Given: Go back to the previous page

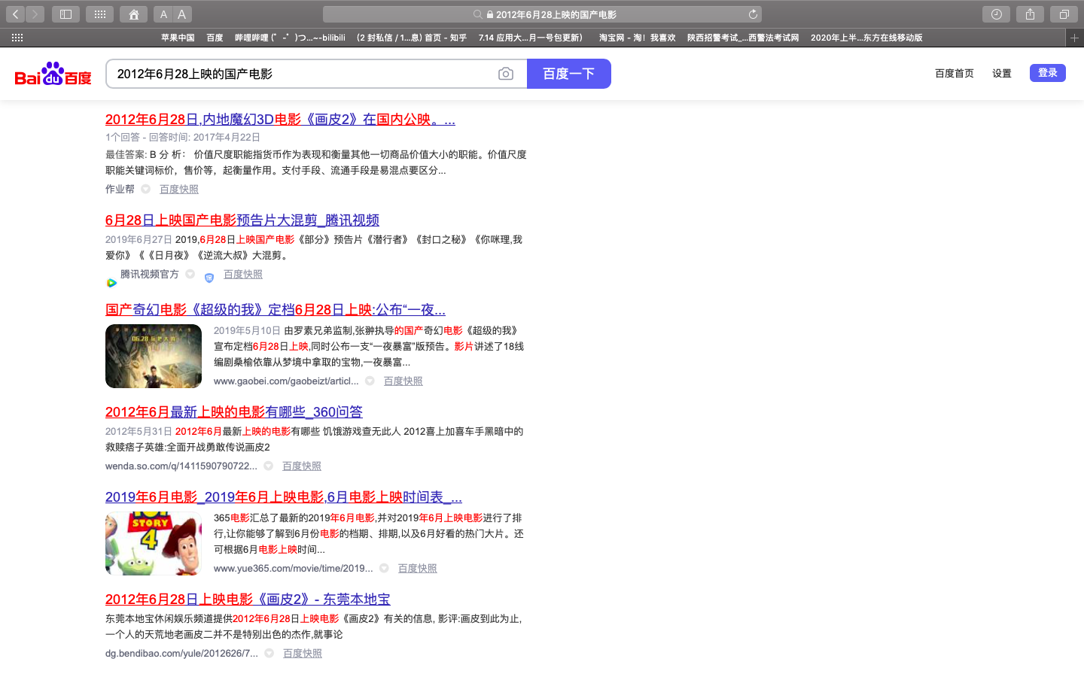Looking at the screenshot, I should 15,14.
